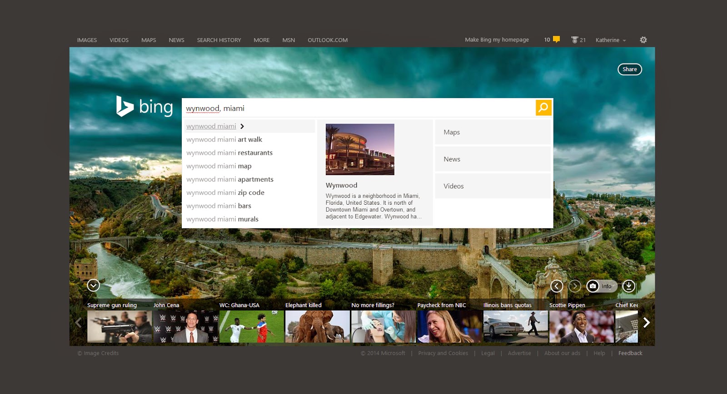The image size is (727, 394).
Task: Show previous homepage background image
Action: (x=557, y=286)
